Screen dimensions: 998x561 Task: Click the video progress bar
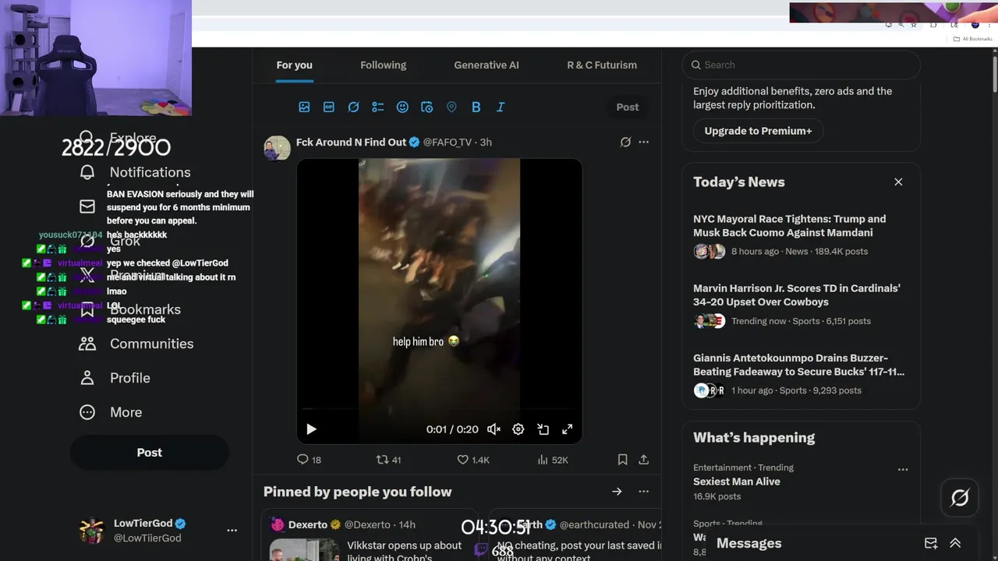tap(439, 409)
